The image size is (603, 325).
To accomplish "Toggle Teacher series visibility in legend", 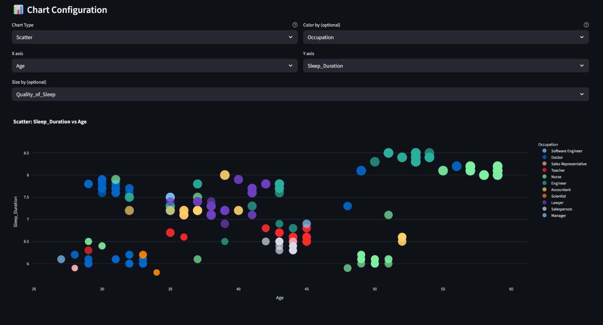I will [558, 170].
